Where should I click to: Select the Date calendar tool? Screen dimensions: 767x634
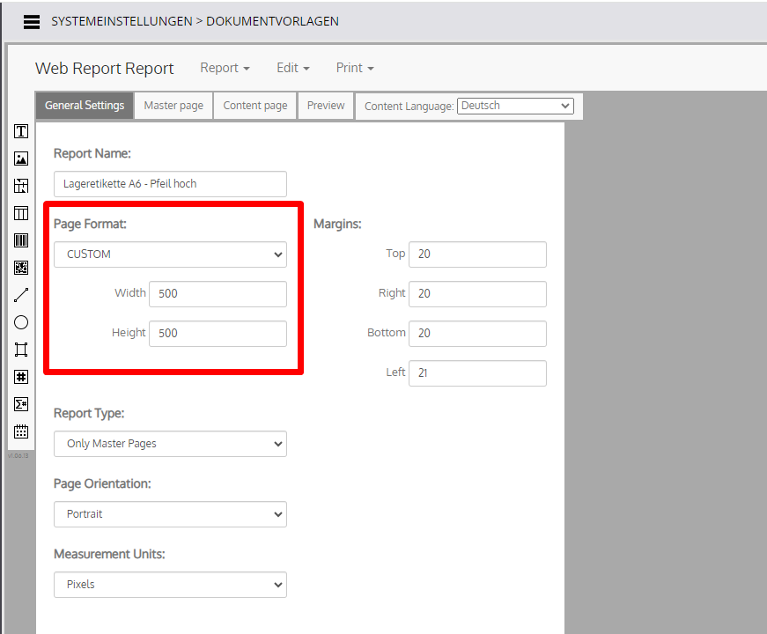pyautogui.click(x=21, y=431)
